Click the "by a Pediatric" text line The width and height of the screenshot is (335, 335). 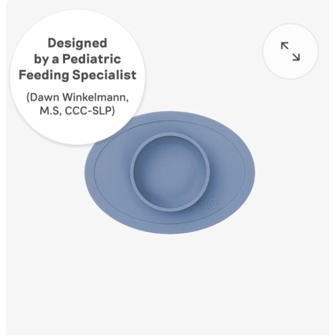tap(78, 59)
